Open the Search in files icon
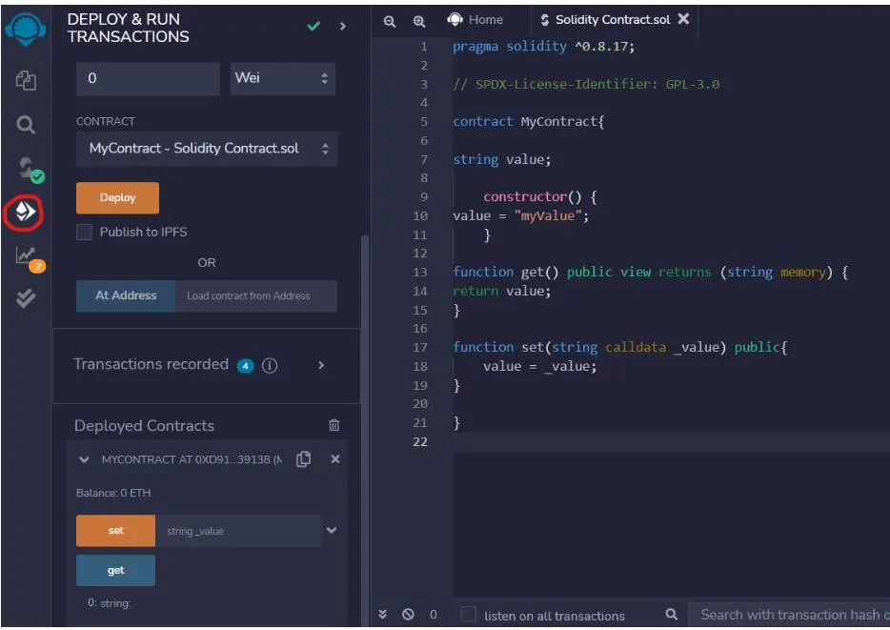The image size is (890, 630). 26,124
